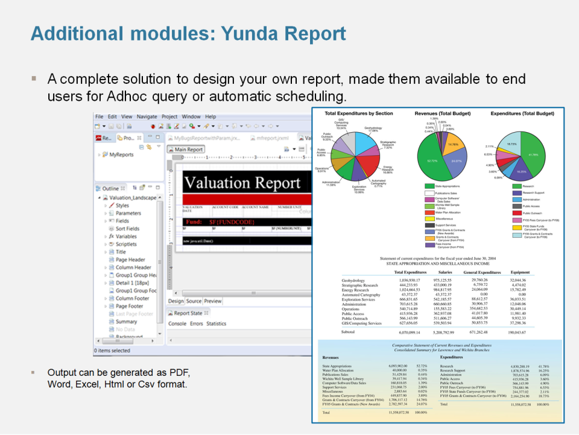
Task: Click the red band below the title
Action: tap(247, 200)
